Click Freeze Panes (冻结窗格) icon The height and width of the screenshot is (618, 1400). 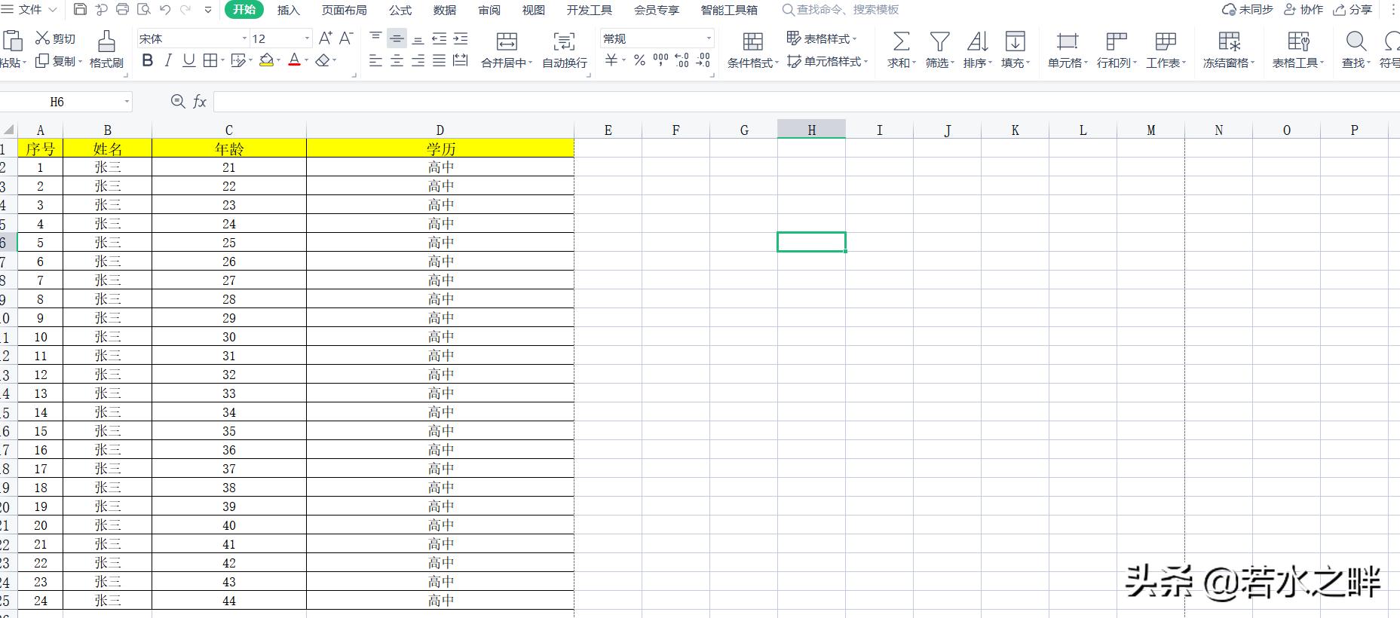(x=1229, y=41)
